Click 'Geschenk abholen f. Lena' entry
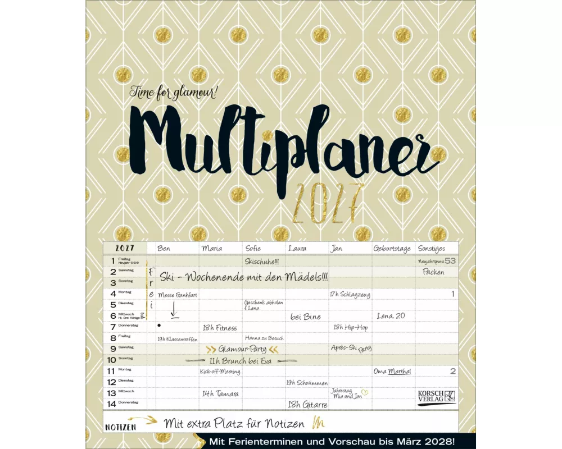The height and width of the screenshot is (449, 562). pos(264,305)
